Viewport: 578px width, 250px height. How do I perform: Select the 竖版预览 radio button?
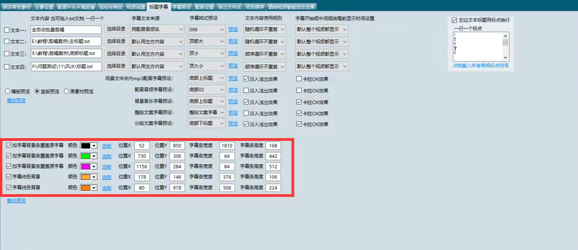pyautogui.click(x=37, y=91)
